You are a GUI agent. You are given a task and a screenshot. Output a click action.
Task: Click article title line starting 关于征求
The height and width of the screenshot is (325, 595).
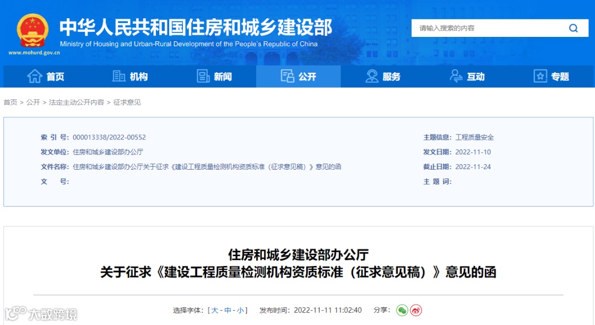click(x=298, y=272)
